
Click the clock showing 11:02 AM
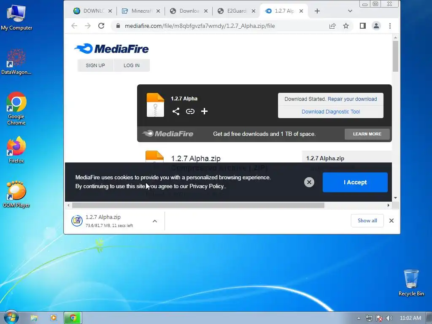410,318
